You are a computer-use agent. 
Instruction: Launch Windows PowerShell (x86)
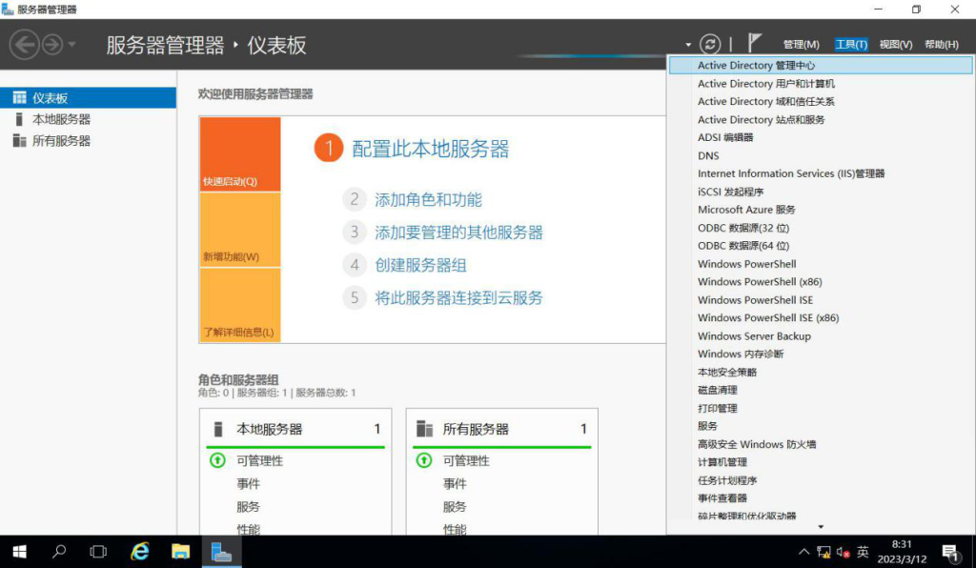[x=821, y=282]
